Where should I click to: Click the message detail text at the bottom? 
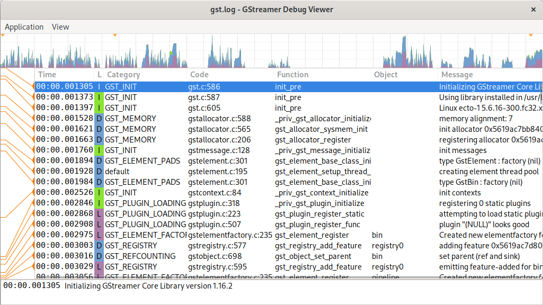[148, 286]
